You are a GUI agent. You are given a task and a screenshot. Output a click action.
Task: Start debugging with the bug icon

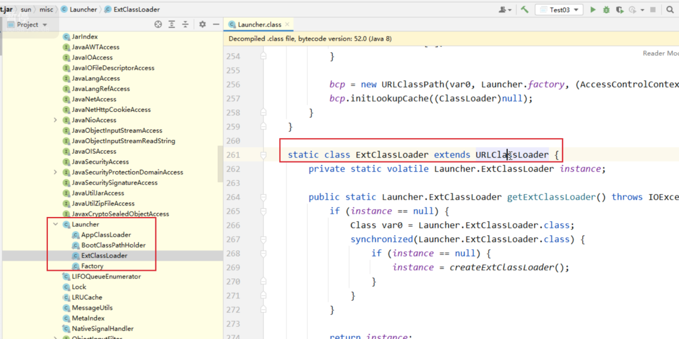coord(606,9)
